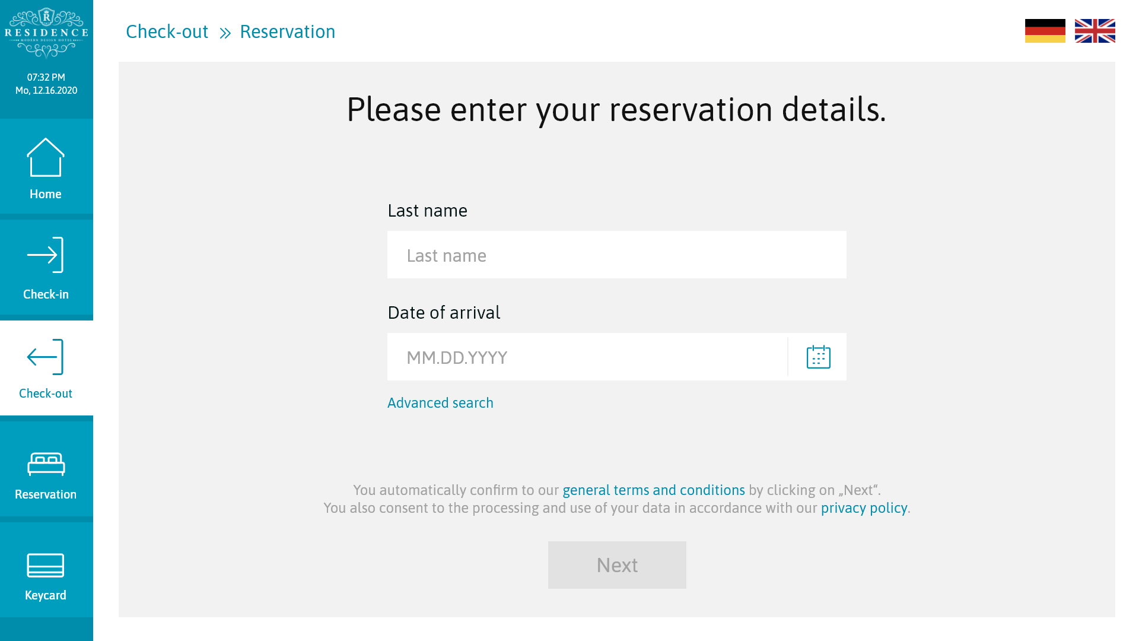1139x641 pixels.
Task: Open the date picker calendar icon
Action: [818, 357]
